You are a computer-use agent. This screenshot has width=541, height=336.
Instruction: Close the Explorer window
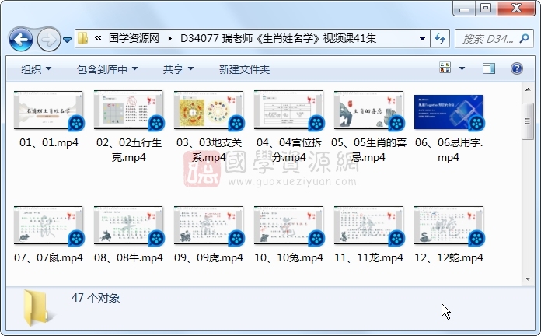(x=516, y=9)
